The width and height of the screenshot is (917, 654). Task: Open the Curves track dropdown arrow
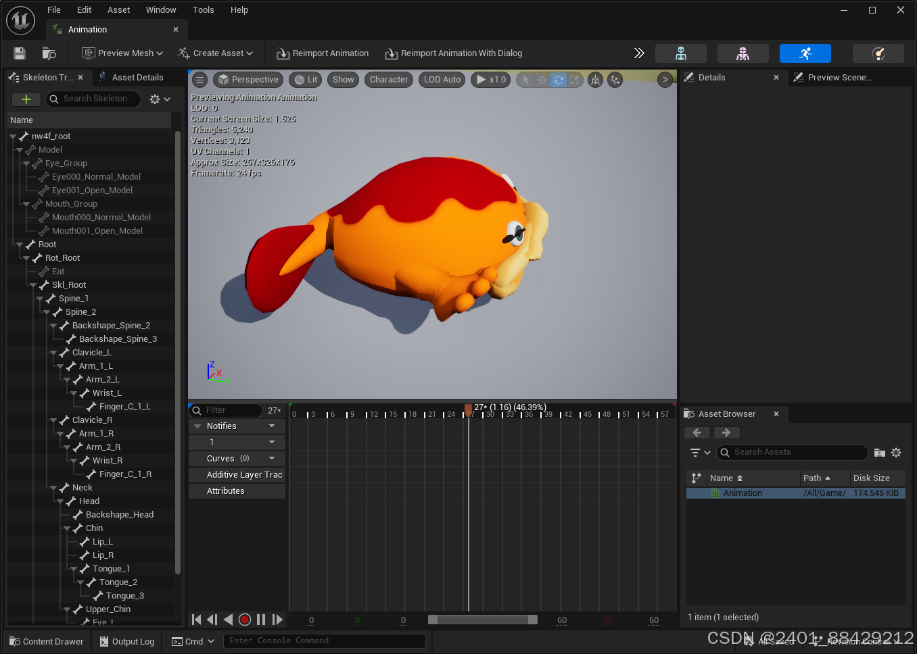(272, 459)
